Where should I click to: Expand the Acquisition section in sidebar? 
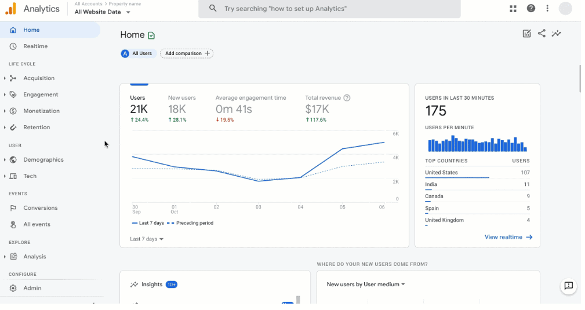point(38,78)
